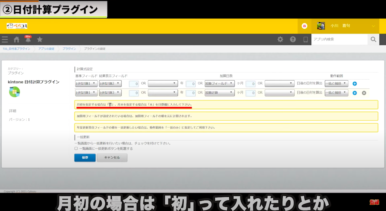Open user menu for 小川 喜句
This screenshot has height=211, width=386.
[346, 26]
